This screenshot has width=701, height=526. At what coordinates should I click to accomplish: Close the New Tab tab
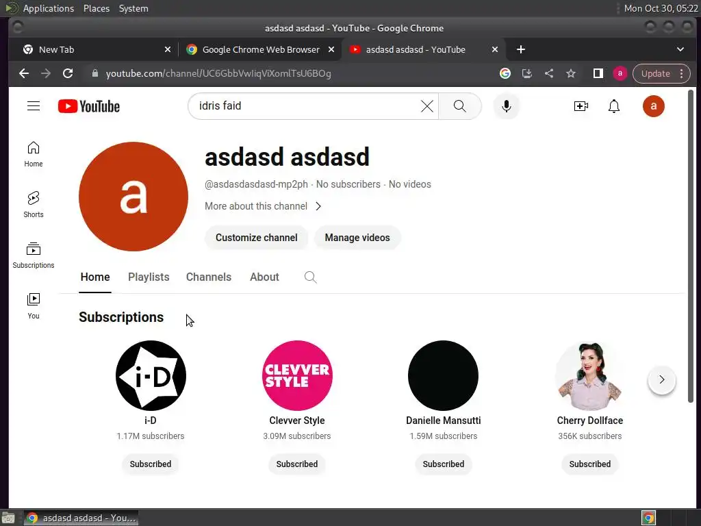(168, 49)
